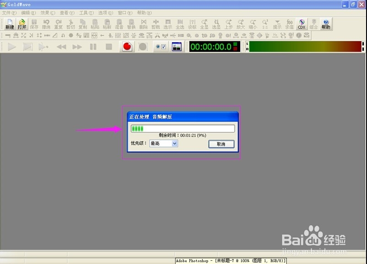Screen dimensions: 367x264
Task: Click the 上步 (Previous zoom) icon
Action: tap(229, 24)
